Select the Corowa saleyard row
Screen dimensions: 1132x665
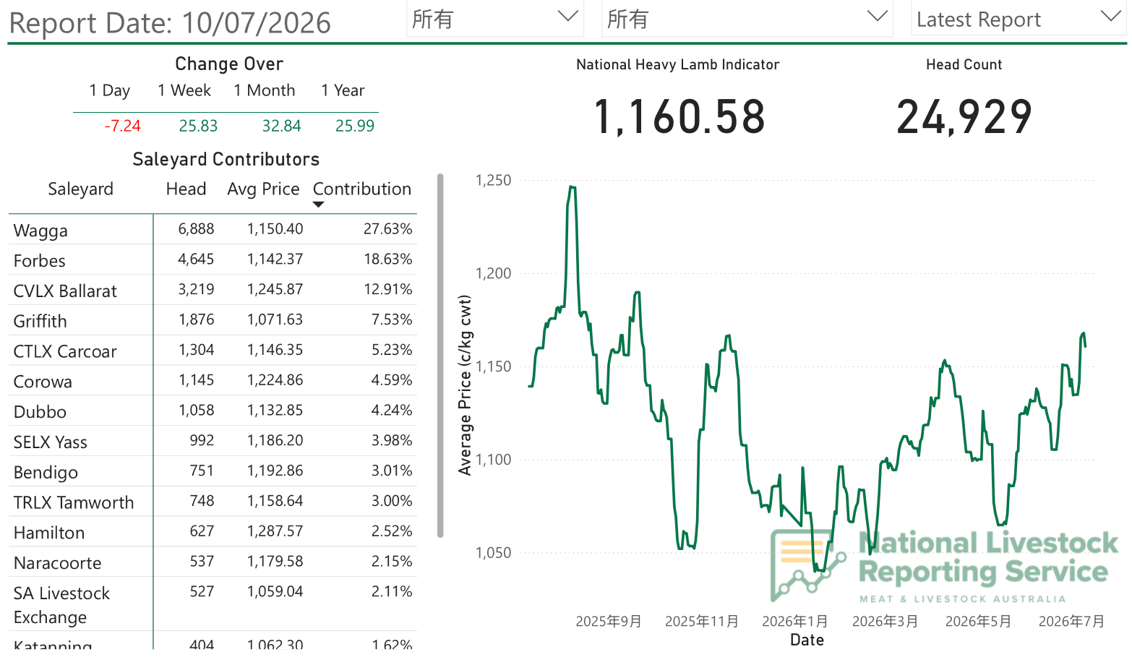(213, 381)
